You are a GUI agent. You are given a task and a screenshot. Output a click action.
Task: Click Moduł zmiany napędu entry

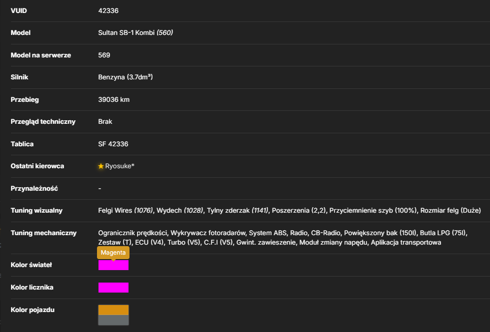coord(333,242)
